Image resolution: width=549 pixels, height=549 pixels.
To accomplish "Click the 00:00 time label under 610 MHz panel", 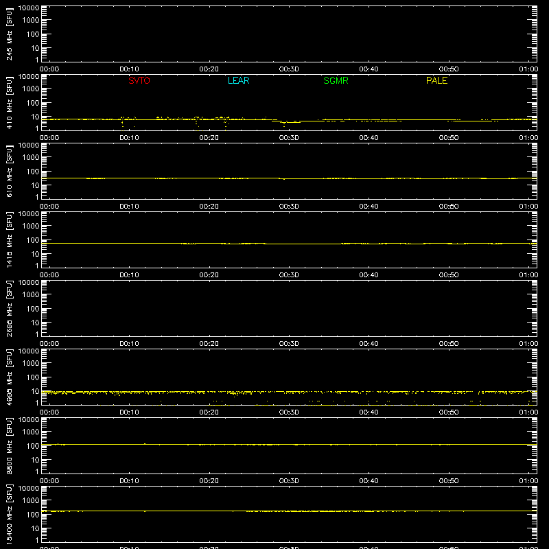I will (49, 207).
